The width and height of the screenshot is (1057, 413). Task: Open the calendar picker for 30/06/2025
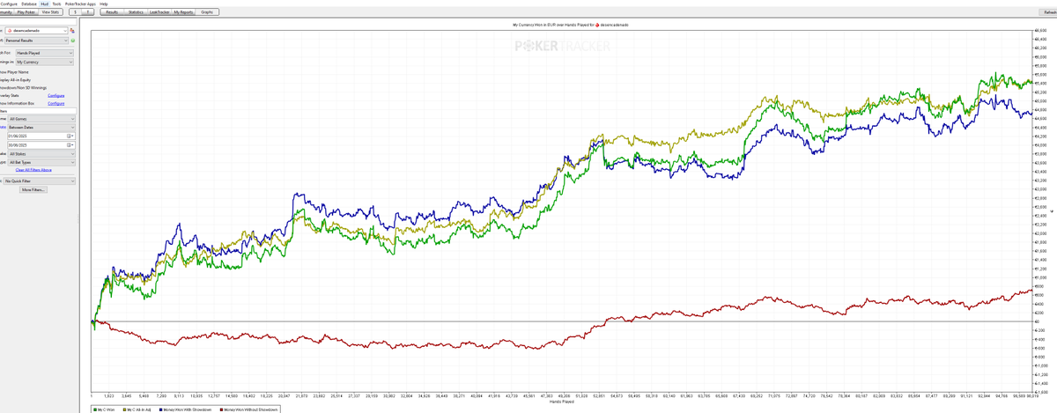(x=70, y=145)
